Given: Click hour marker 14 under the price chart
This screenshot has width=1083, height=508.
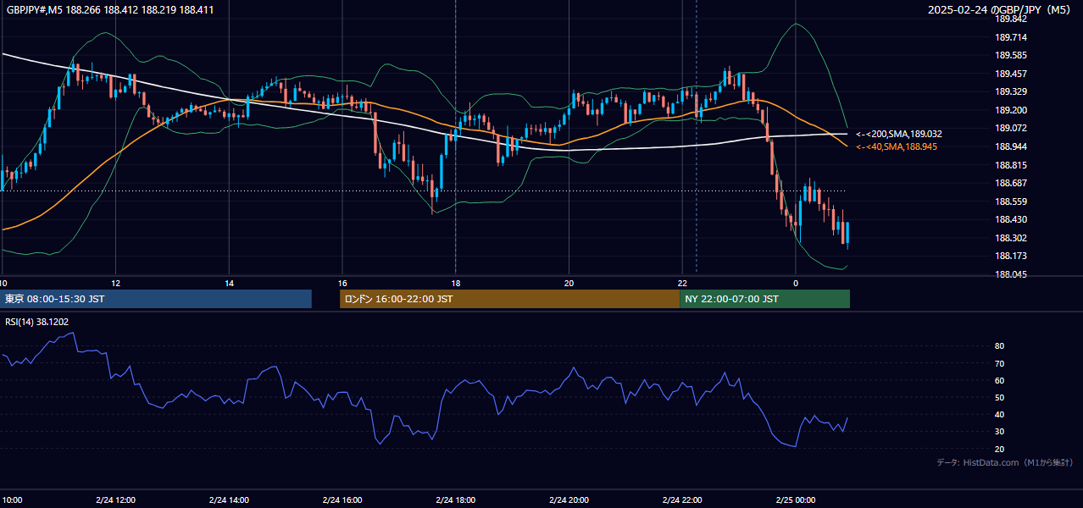Looking at the screenshot, I should tap(229, 283).
